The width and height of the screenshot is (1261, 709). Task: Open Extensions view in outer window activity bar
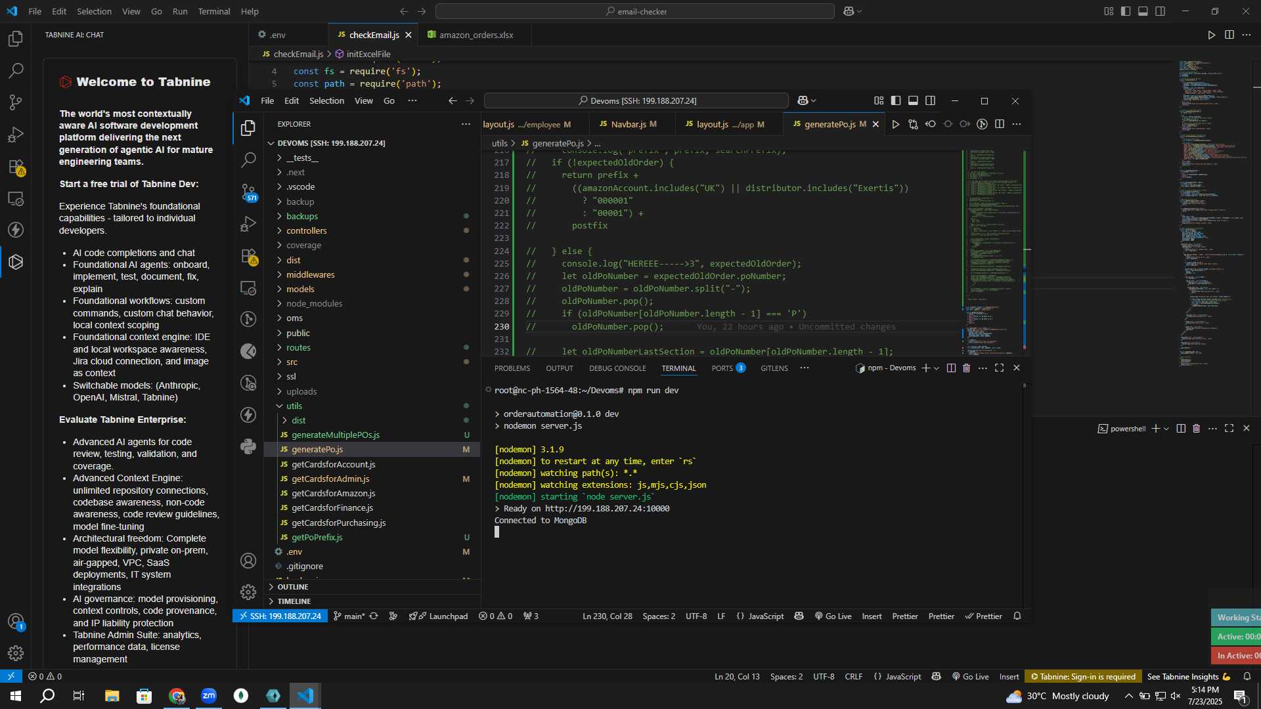coord(16,167)
